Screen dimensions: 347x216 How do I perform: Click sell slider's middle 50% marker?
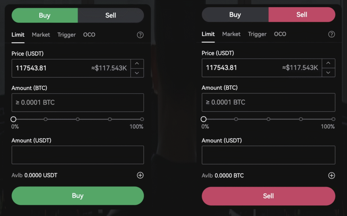pyautogui.click(x=268, y=119)
